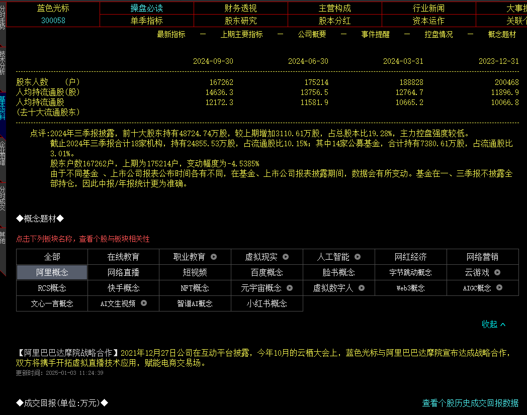Viewport: 527px width, 415px height.
Task: Open the 单季指标 tab
Action: pyautogui.click(x=146, y=21)
